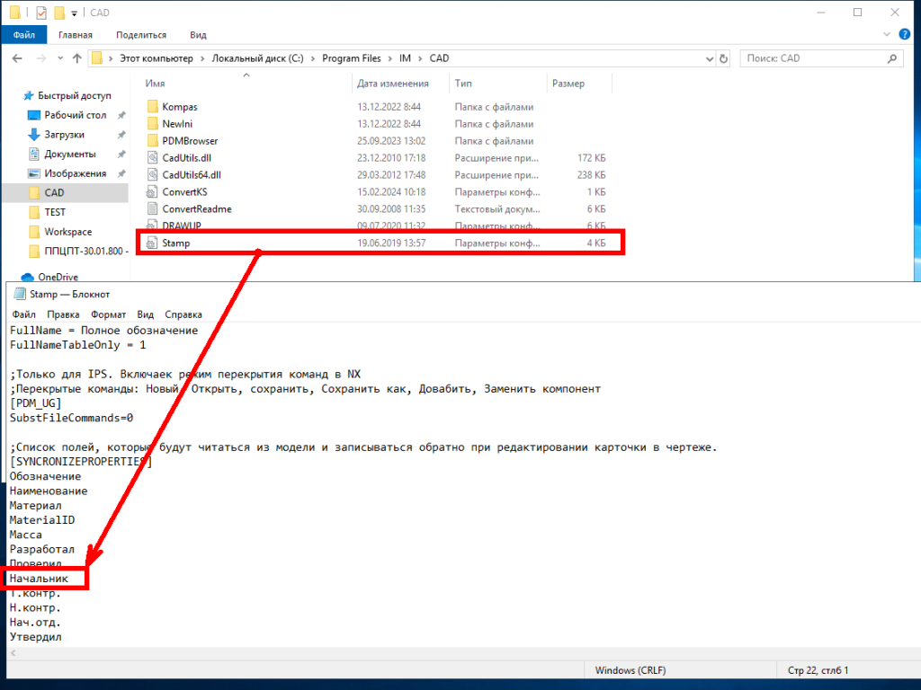Select the ConvertReadme text file icon

(x=152, y=209)
